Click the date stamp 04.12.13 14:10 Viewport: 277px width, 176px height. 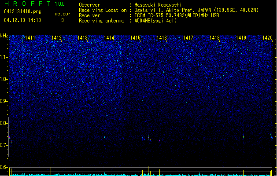[x=22, y=20]
